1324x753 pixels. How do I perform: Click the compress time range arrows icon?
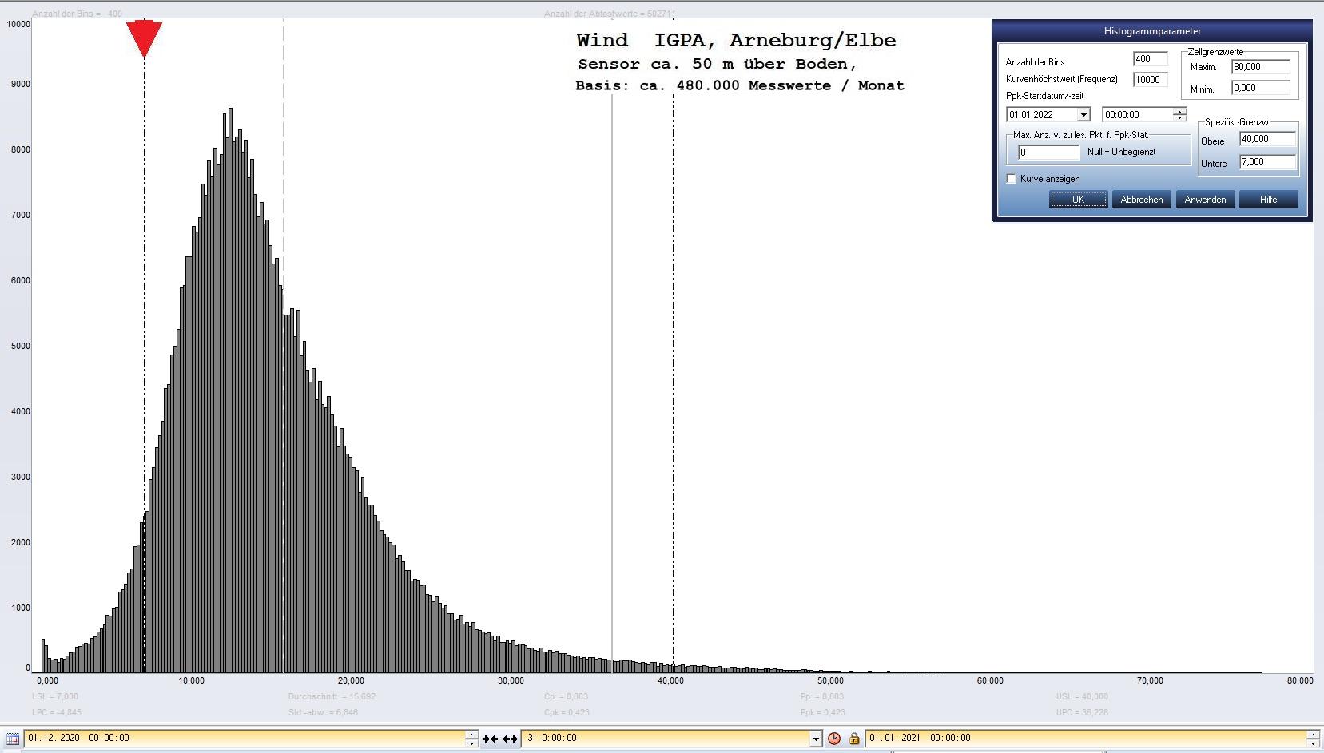[x=490, y=739]
